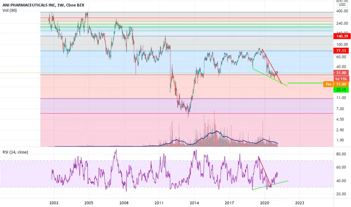Click the RSI 80.00 axis value

[x=341, y=154]
